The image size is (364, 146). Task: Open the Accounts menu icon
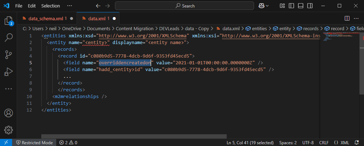pyautogui.click(x=9, y=113)
